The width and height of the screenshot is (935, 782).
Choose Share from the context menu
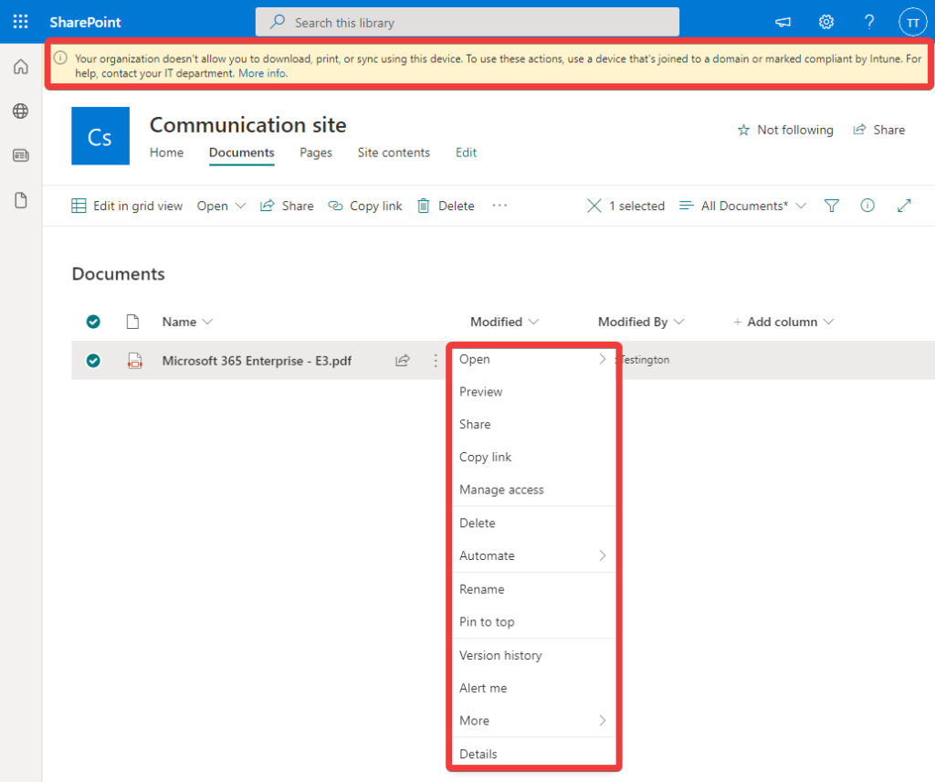coord(533,425)
